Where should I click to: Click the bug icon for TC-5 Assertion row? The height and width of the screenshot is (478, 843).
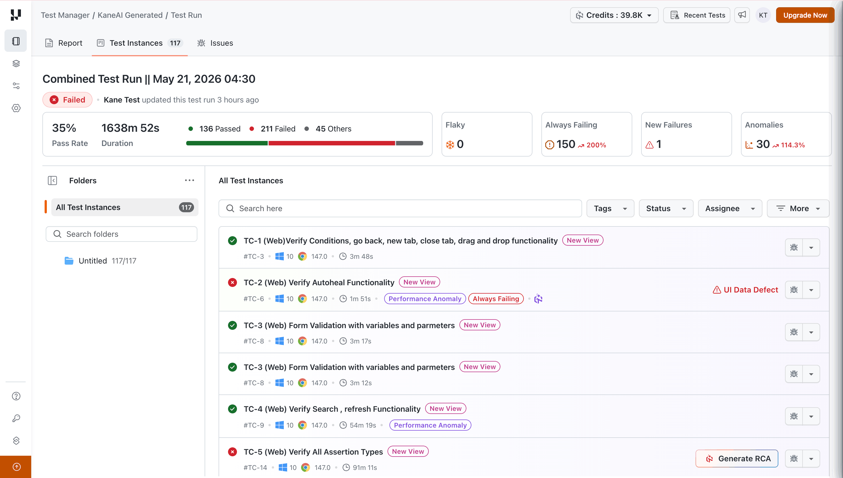(794, 459)
